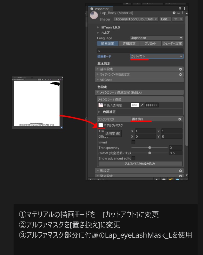Open gear menu on アルファマスク row

[180, 119]
